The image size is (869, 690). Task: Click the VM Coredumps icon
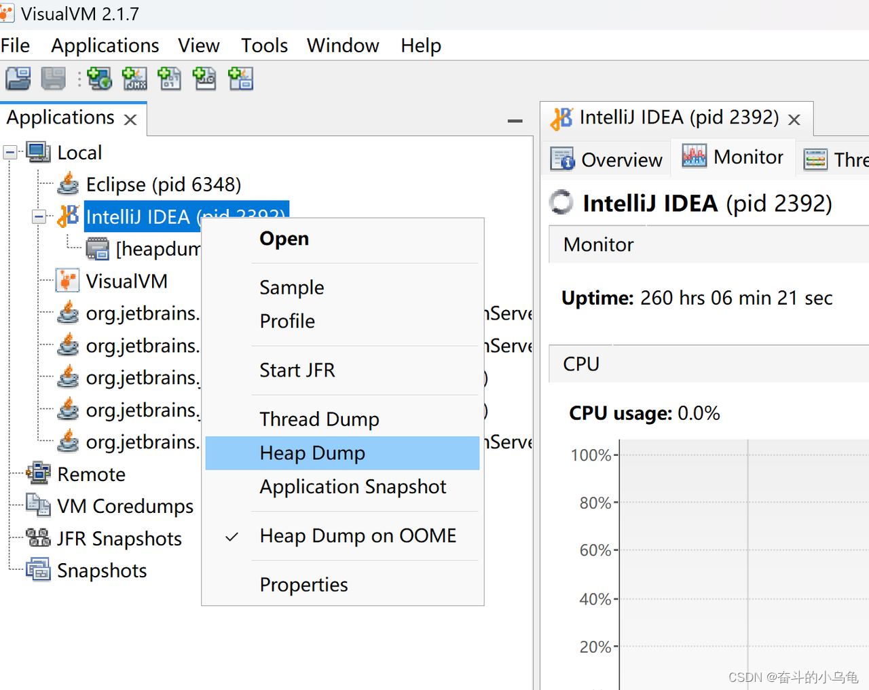38,505
